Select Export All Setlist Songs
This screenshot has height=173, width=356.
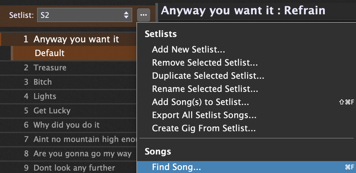click(204, 115)
